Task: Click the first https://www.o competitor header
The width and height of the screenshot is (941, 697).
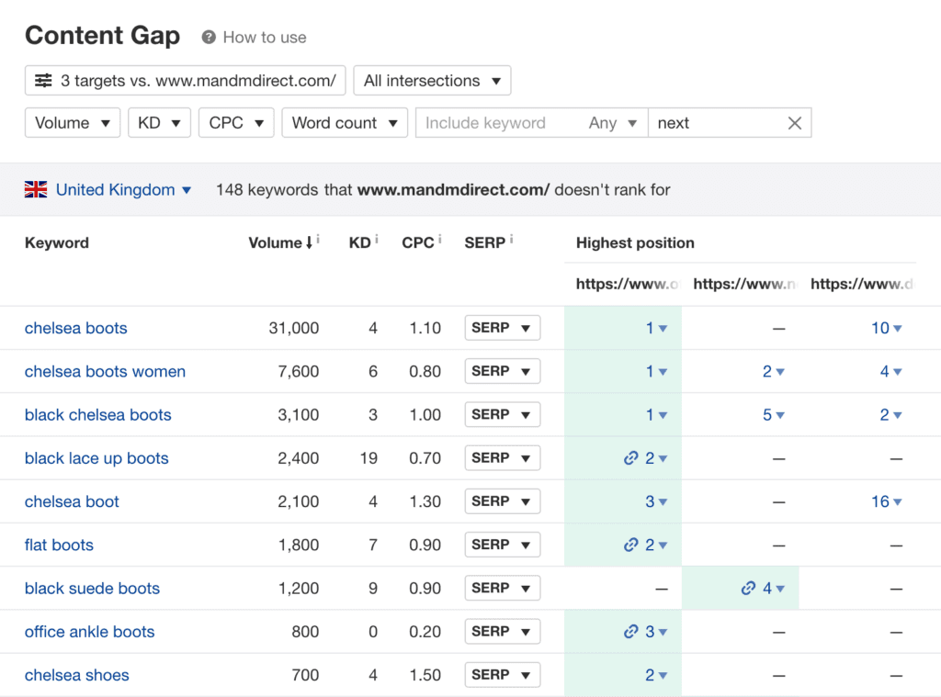Action: tap(627, 284)
